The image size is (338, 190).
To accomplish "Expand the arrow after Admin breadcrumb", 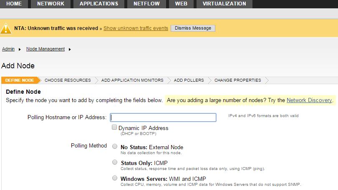I will 20,49.
